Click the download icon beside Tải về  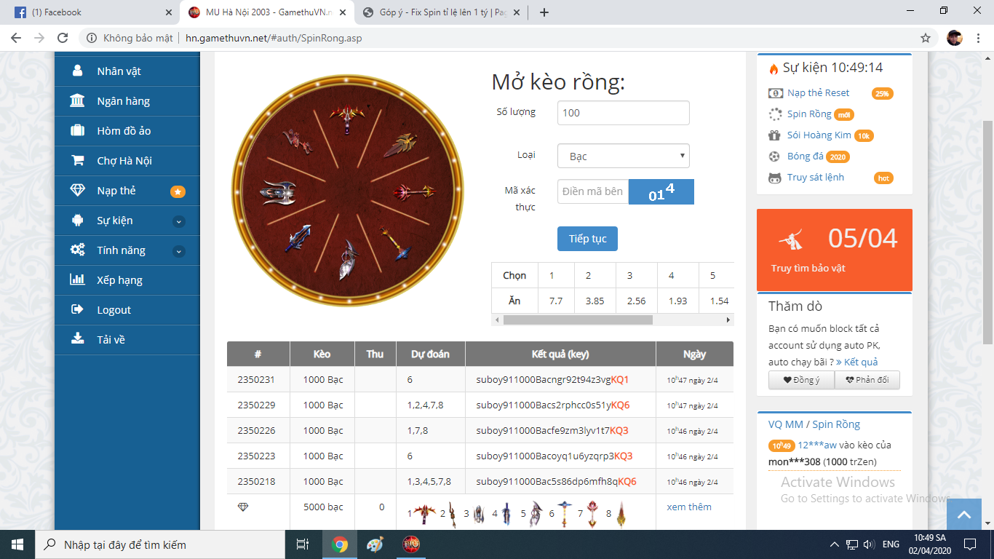pos(77,339)
